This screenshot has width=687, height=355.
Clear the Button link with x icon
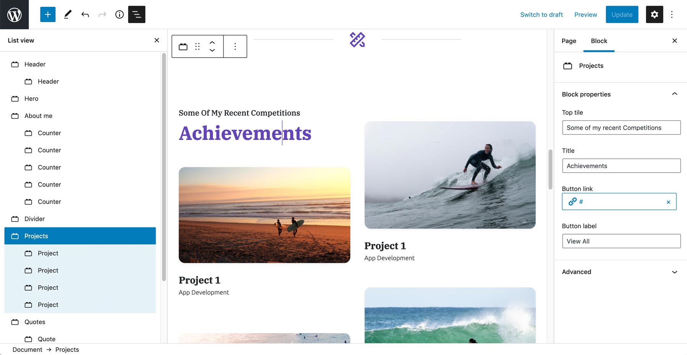668,202
